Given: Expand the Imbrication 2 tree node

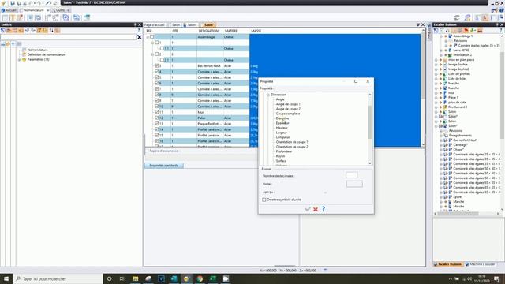Looking at the screenshot, I should click(441, 55).
